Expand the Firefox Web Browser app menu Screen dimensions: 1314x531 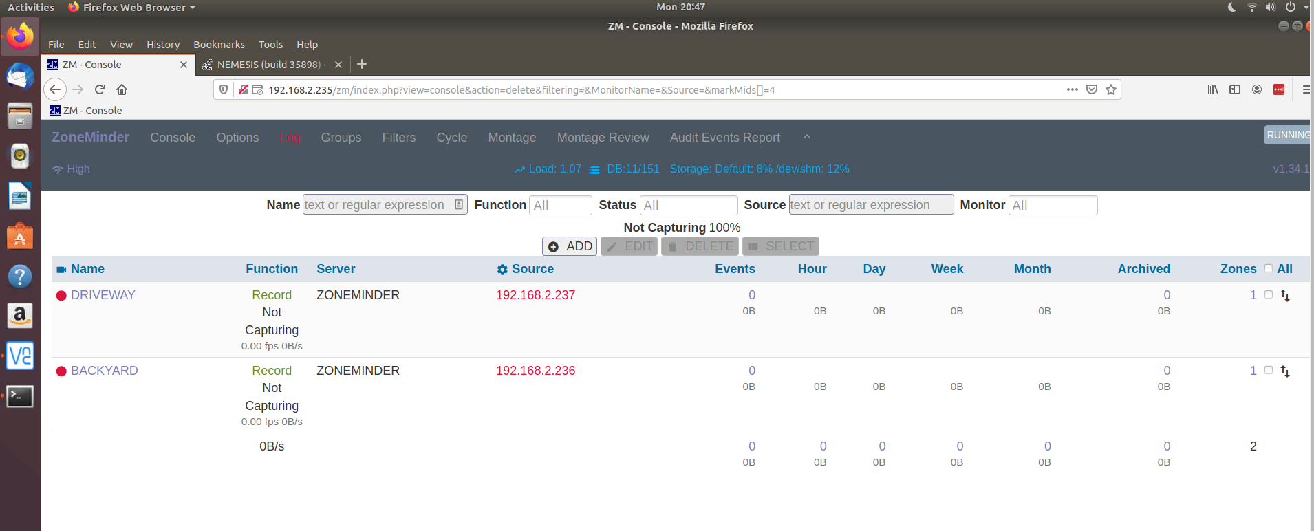[132, 7]
